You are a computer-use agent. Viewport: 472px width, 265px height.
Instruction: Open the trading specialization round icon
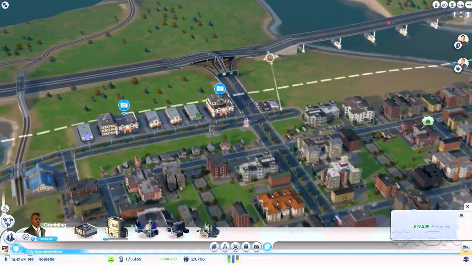point(235,247)
